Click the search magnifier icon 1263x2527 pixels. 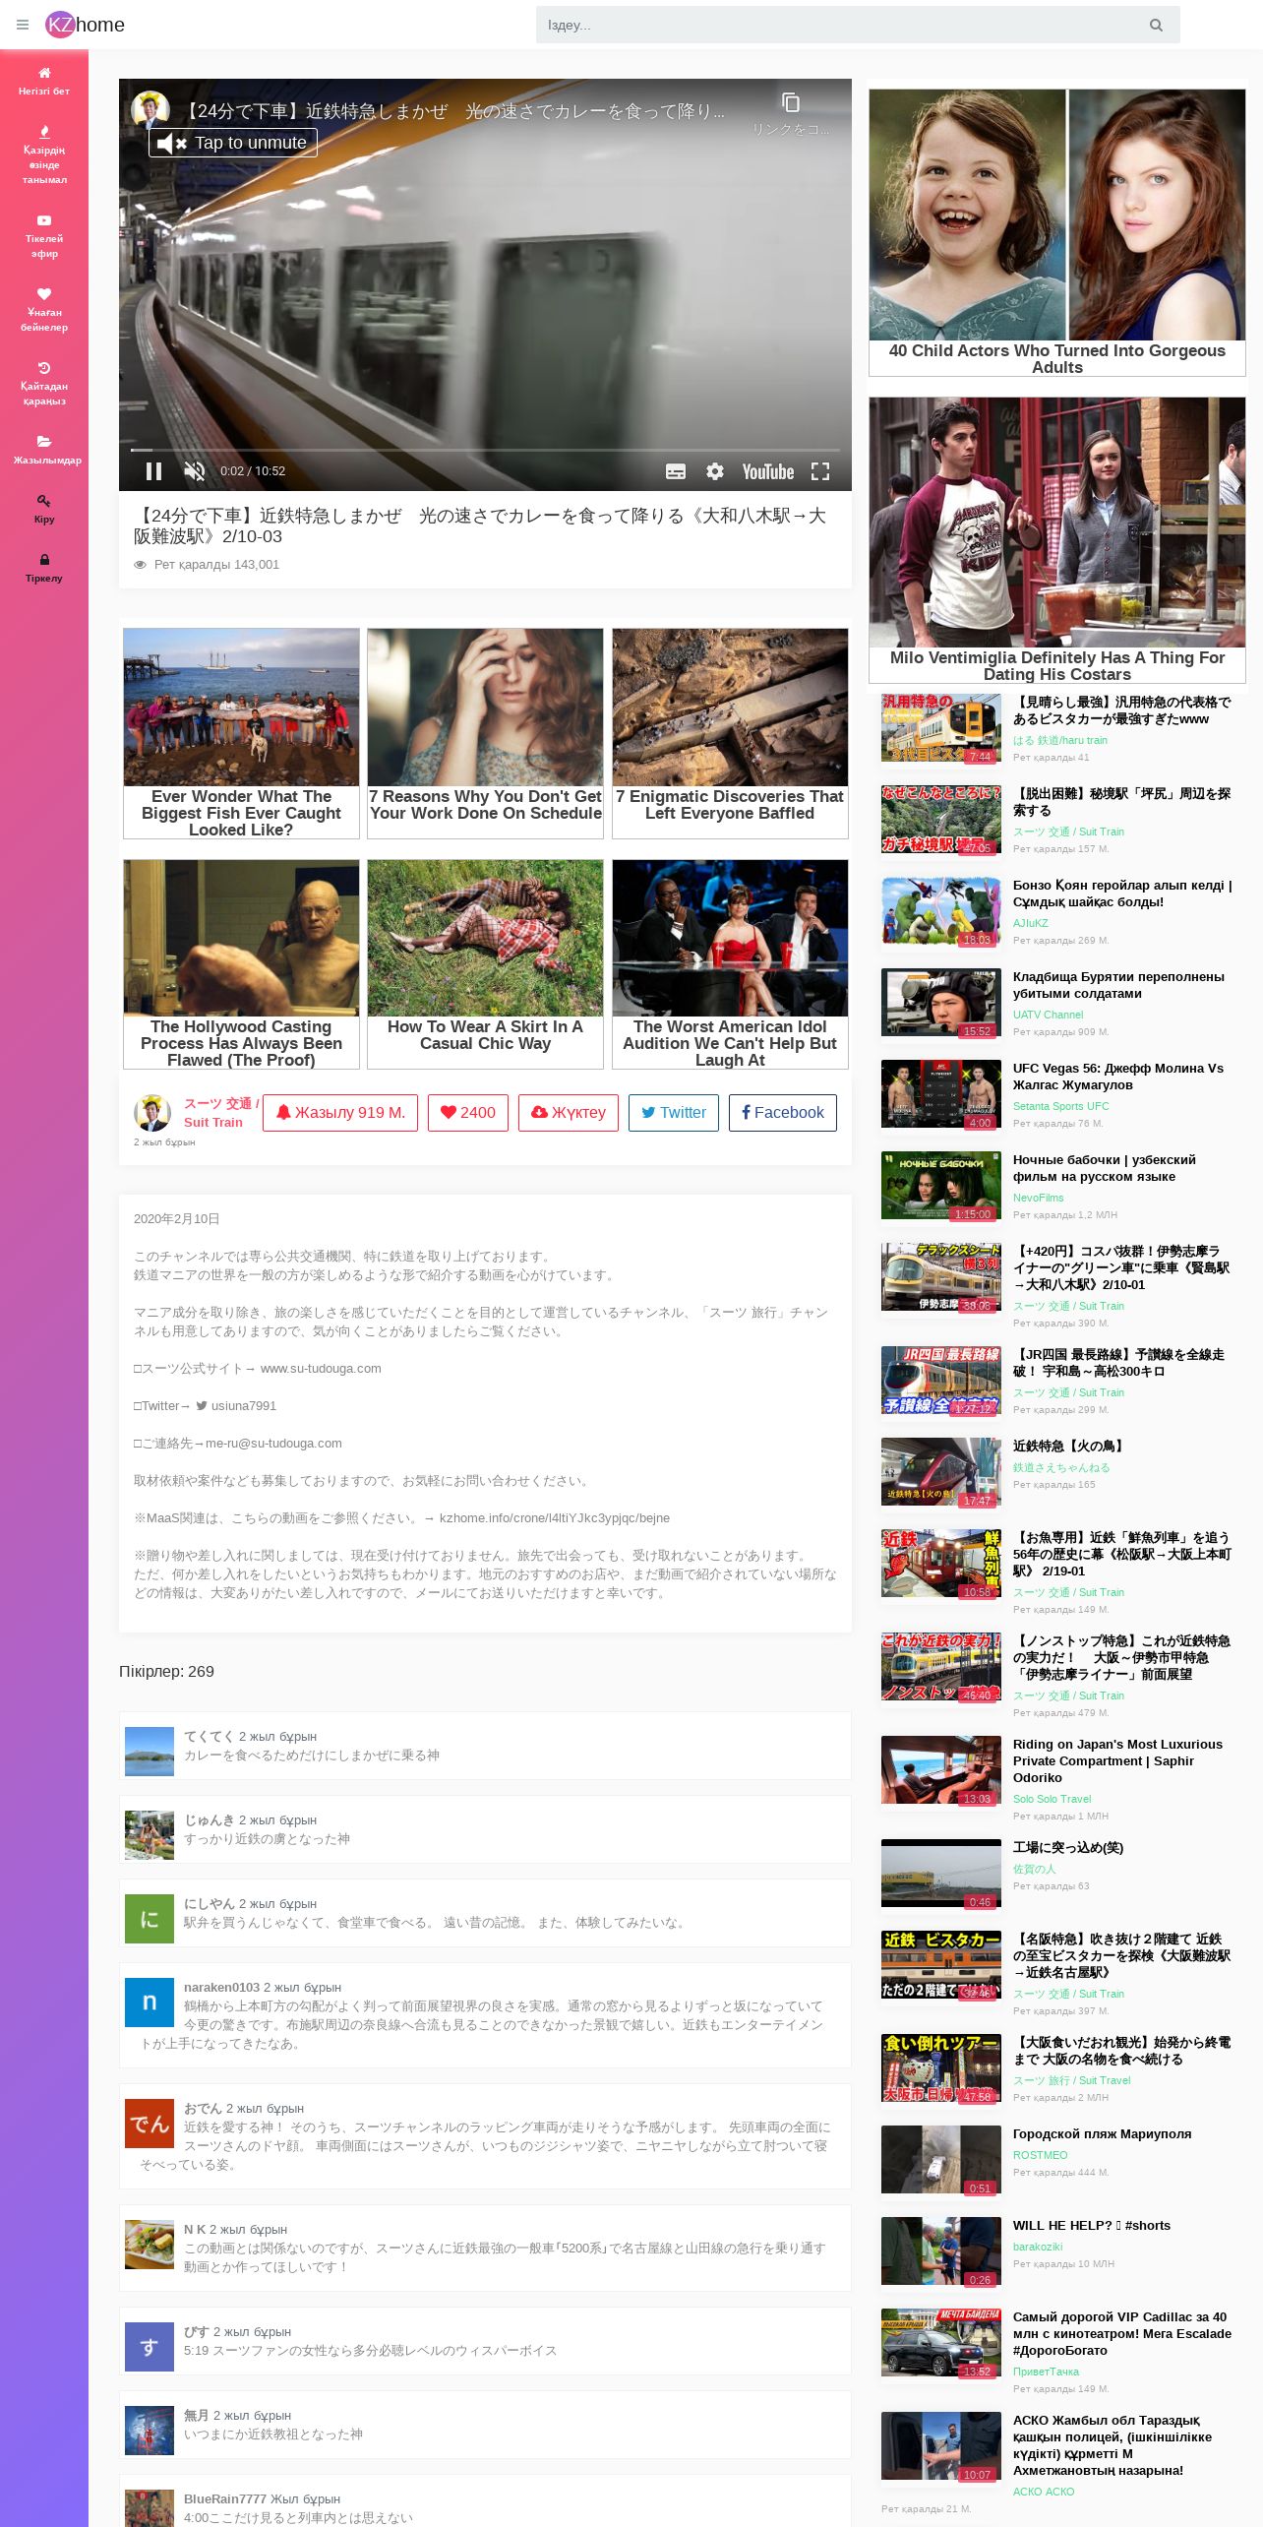tap(1156, 25)
